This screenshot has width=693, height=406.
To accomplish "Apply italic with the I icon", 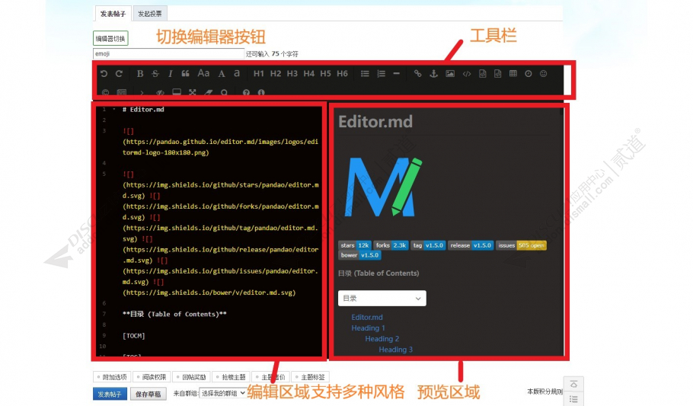I will [170, 74].
